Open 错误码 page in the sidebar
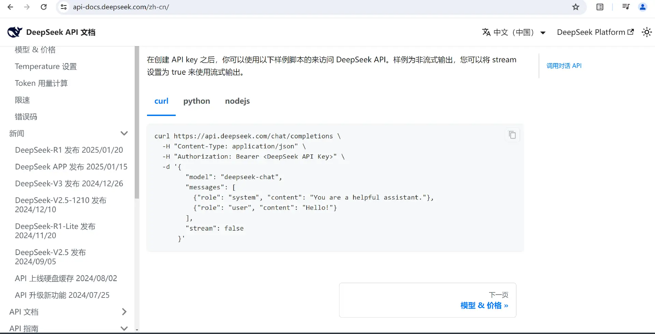The width and height of the screenshot is (655, 334). 26,117
